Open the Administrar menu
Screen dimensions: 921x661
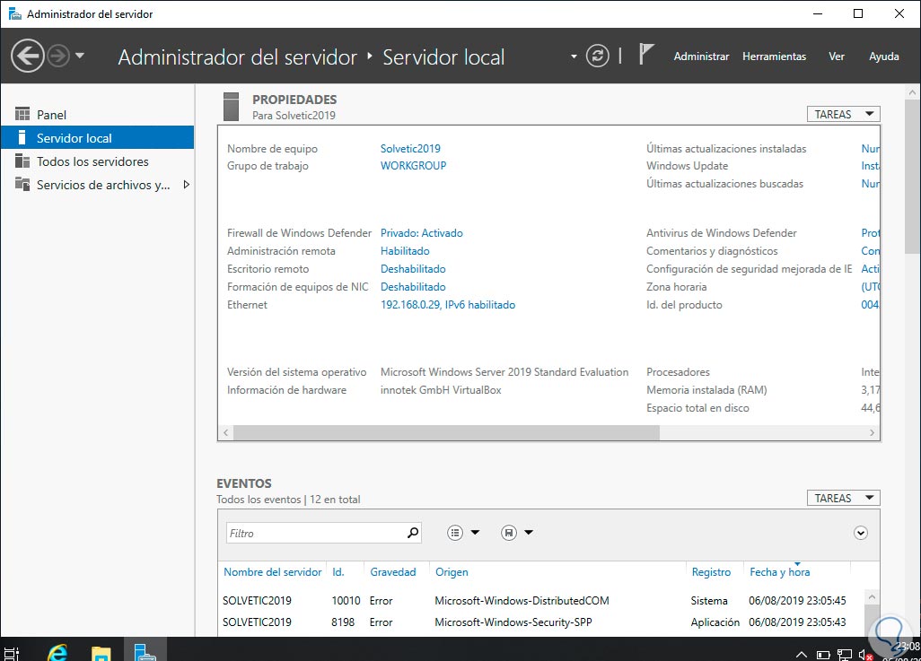point(701,57)
